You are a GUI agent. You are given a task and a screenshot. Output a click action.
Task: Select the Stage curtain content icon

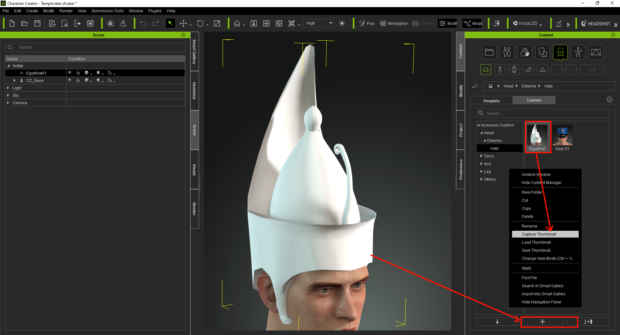[596, 52]
